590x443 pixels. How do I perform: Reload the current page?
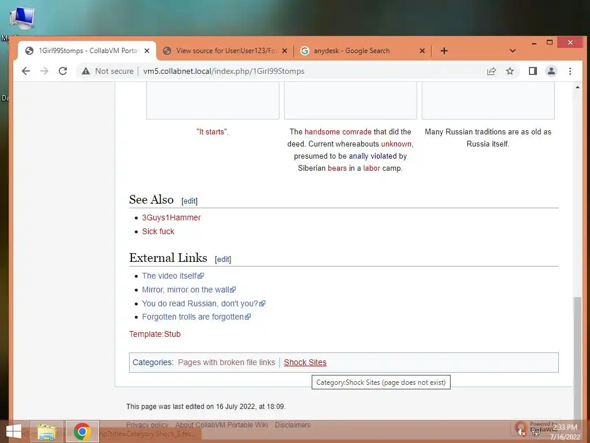(63, 71)
